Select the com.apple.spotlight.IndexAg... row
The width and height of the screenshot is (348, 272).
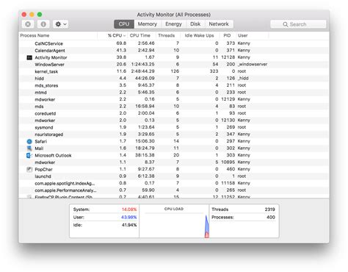coord(174,183)
